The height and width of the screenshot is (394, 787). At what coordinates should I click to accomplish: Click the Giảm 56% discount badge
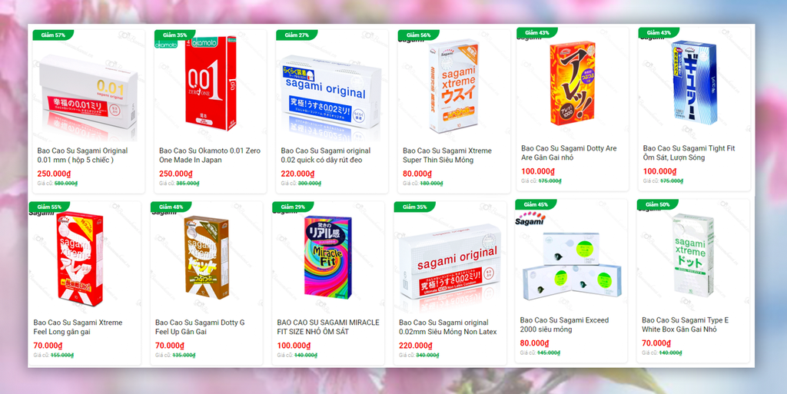(419, 35)
